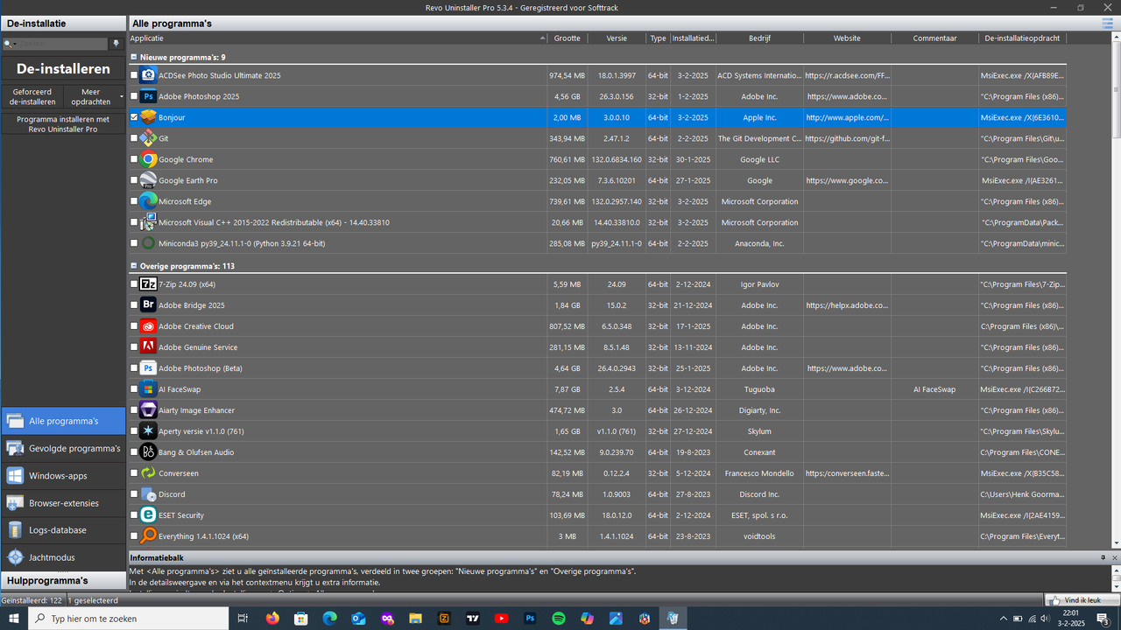Click the Bang & Olufsen Audio icon
This screenshot has width=1121, height=630.
pos(148,452)
